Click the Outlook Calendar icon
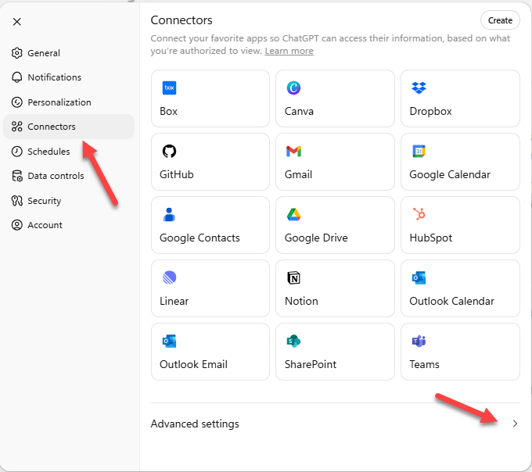The height and width of the screenshot is (472, 532). click(419, 278)
